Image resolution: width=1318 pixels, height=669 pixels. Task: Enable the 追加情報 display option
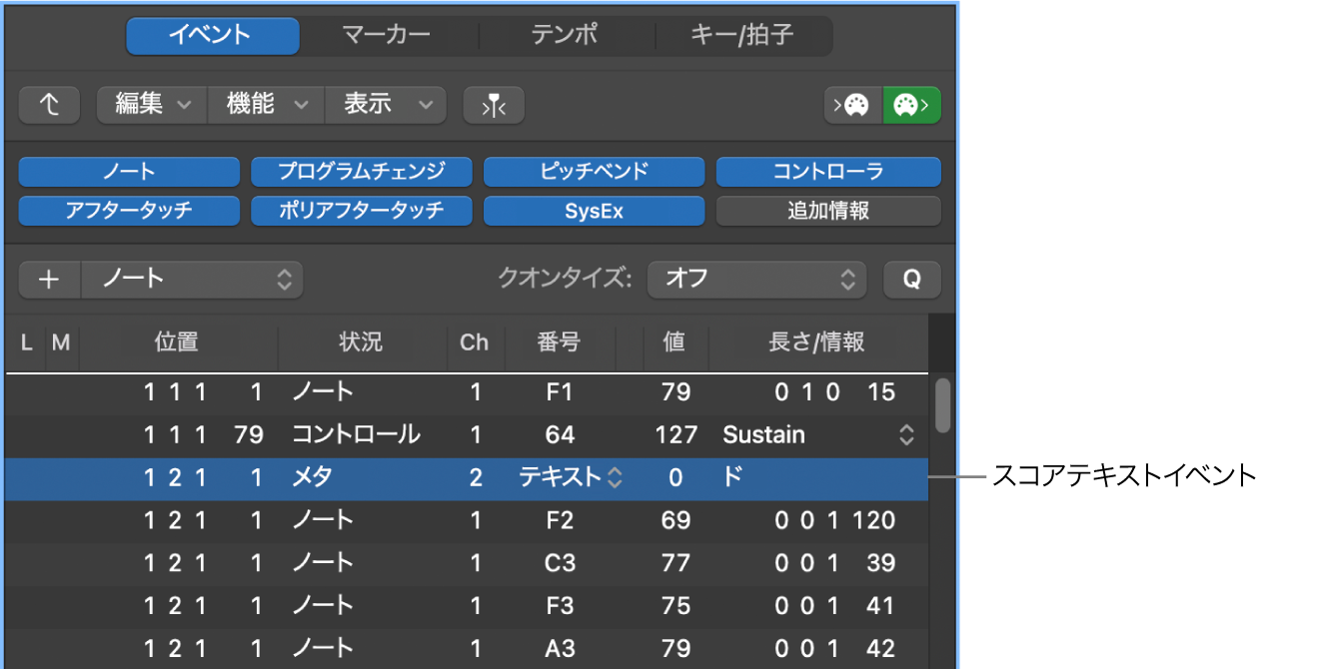pos(827,210)
